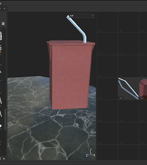
Task: Click the Y axis on orientation gizmo
Action: [x=91, y=149]
